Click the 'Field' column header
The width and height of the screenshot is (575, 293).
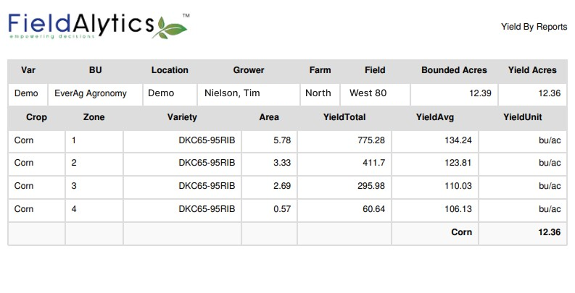tap(375, 70)
